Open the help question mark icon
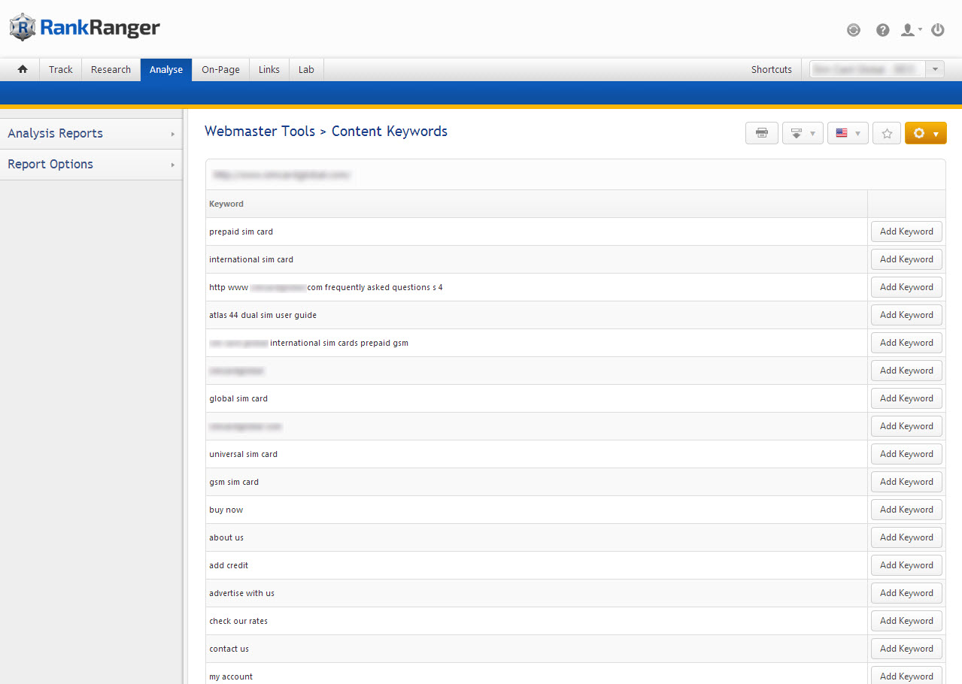 pos(883,30)
